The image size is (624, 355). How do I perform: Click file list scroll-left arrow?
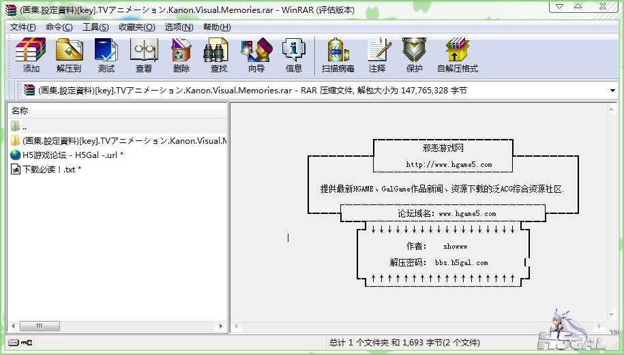(x=13, y=326)
